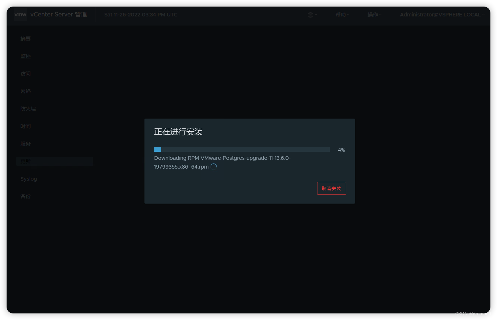This screenshot has height=320, width=497.
Task: Click the Sat 11-26-2022 03:34 PM UTC timestamp
Action: pyautogui.click(x=141, y=15)
